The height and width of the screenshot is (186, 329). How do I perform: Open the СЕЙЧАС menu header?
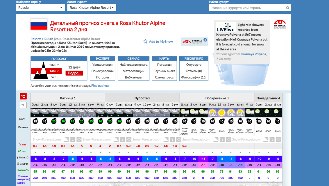coord(134,59)
